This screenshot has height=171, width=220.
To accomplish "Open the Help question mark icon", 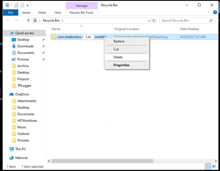I will tap(215, 13).
